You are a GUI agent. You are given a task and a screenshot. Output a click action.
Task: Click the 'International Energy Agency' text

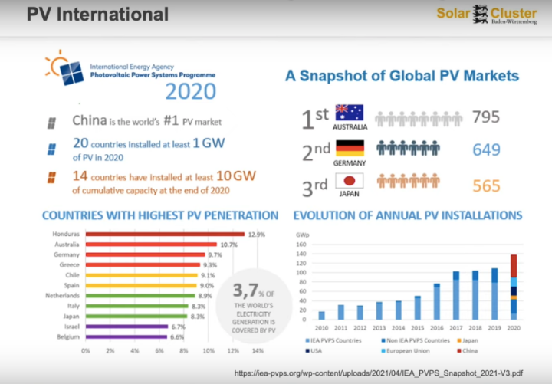click(132, 67)
